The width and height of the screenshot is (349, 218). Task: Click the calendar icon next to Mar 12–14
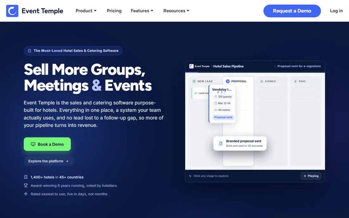click(216, 103)
